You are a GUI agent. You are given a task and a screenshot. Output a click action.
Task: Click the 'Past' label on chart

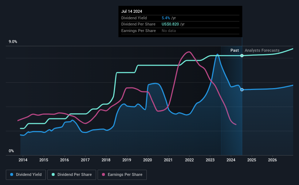[x=235, y=50]
